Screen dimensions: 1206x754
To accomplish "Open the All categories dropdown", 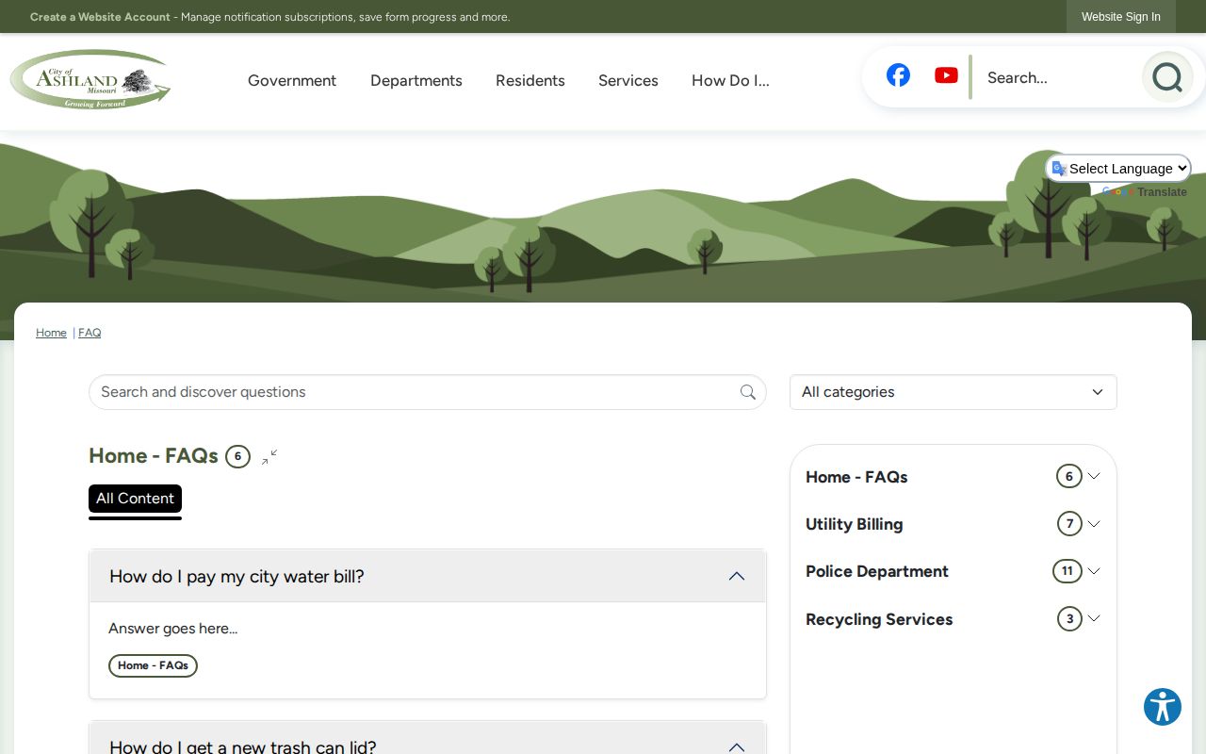I will (x=953, y=392).
